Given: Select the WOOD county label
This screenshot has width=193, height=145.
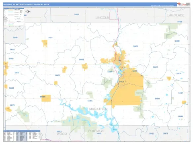Looking at the screenshot, I should click(62, 134).
